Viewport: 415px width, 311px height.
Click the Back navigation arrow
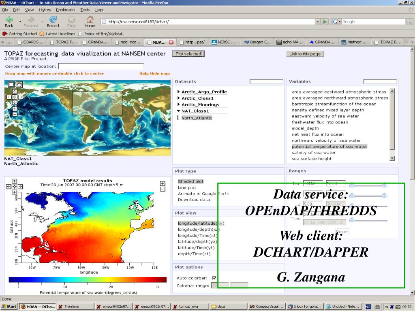[x=9, y=19]
